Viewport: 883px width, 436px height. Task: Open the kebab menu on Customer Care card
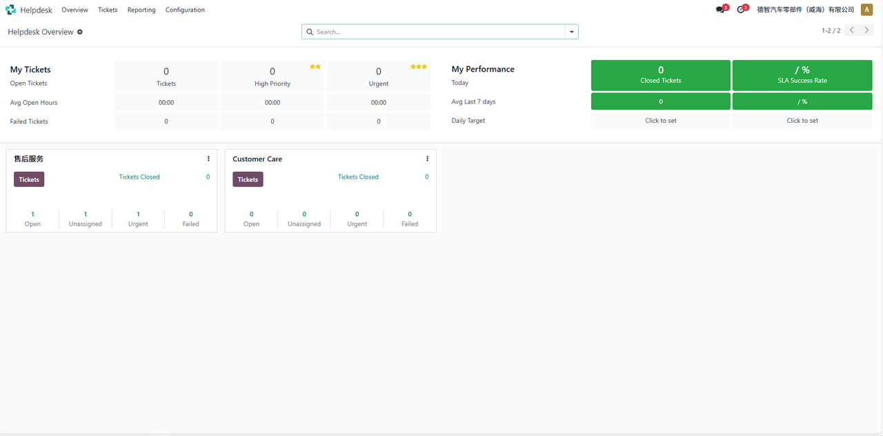pos(427,159)
